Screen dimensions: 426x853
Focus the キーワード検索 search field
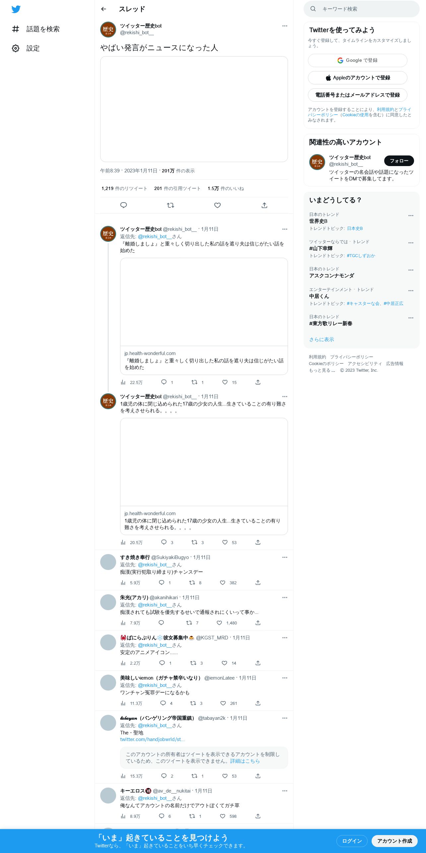click(362, 9)
